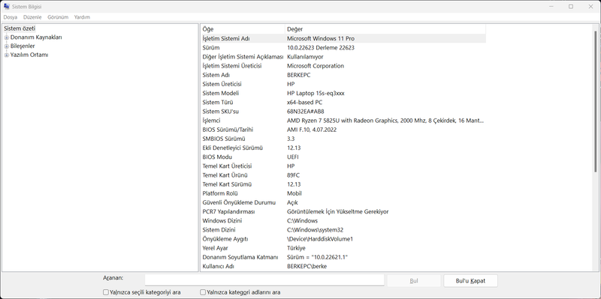Enable Yalnızca kategori adlarını ara checkbox
601x299 pixels.
203,292
